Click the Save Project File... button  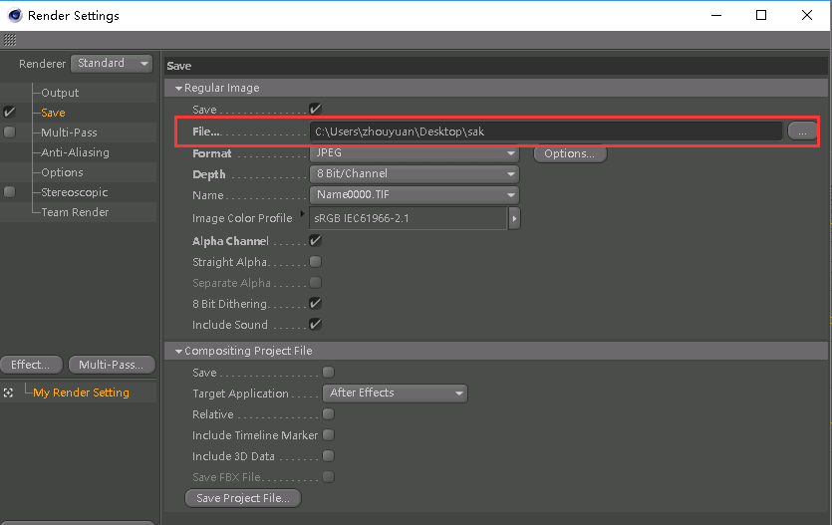243,498
